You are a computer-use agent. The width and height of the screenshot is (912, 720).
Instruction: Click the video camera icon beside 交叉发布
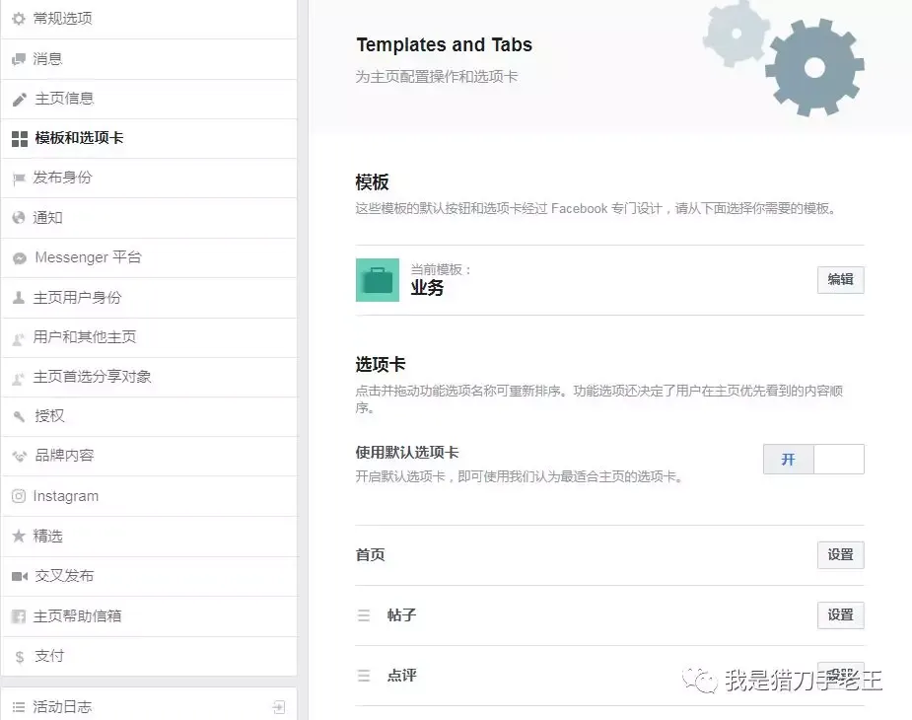coord(19,576)
